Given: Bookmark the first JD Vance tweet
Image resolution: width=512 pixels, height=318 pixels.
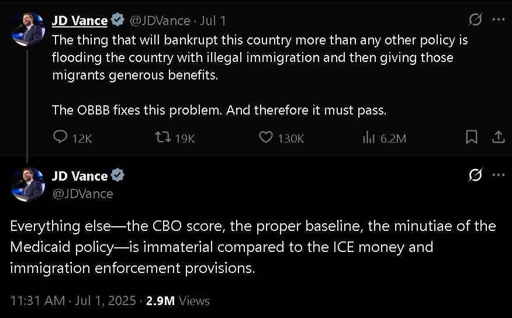Looking at the screenshot, I should [x=471, y=137].
